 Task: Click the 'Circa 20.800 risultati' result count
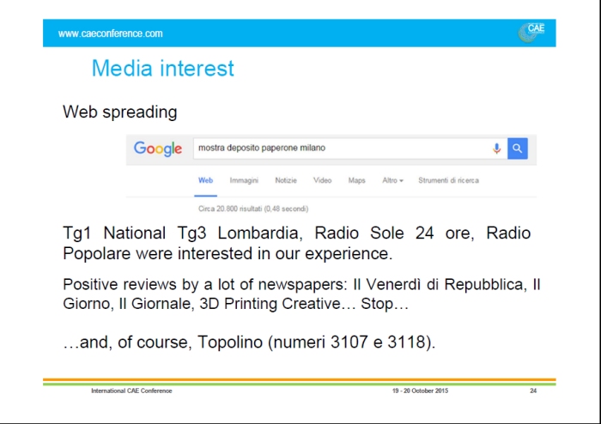(253, 208)
